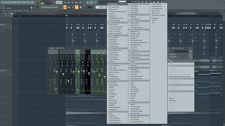Click the 140 tempo field

tap(59, 2)
